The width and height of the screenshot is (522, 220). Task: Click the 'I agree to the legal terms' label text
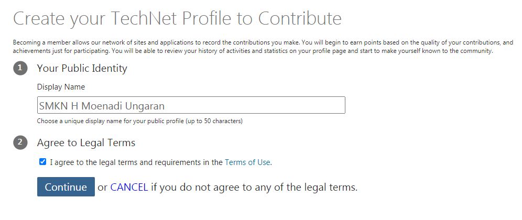(x=161, y=162)
